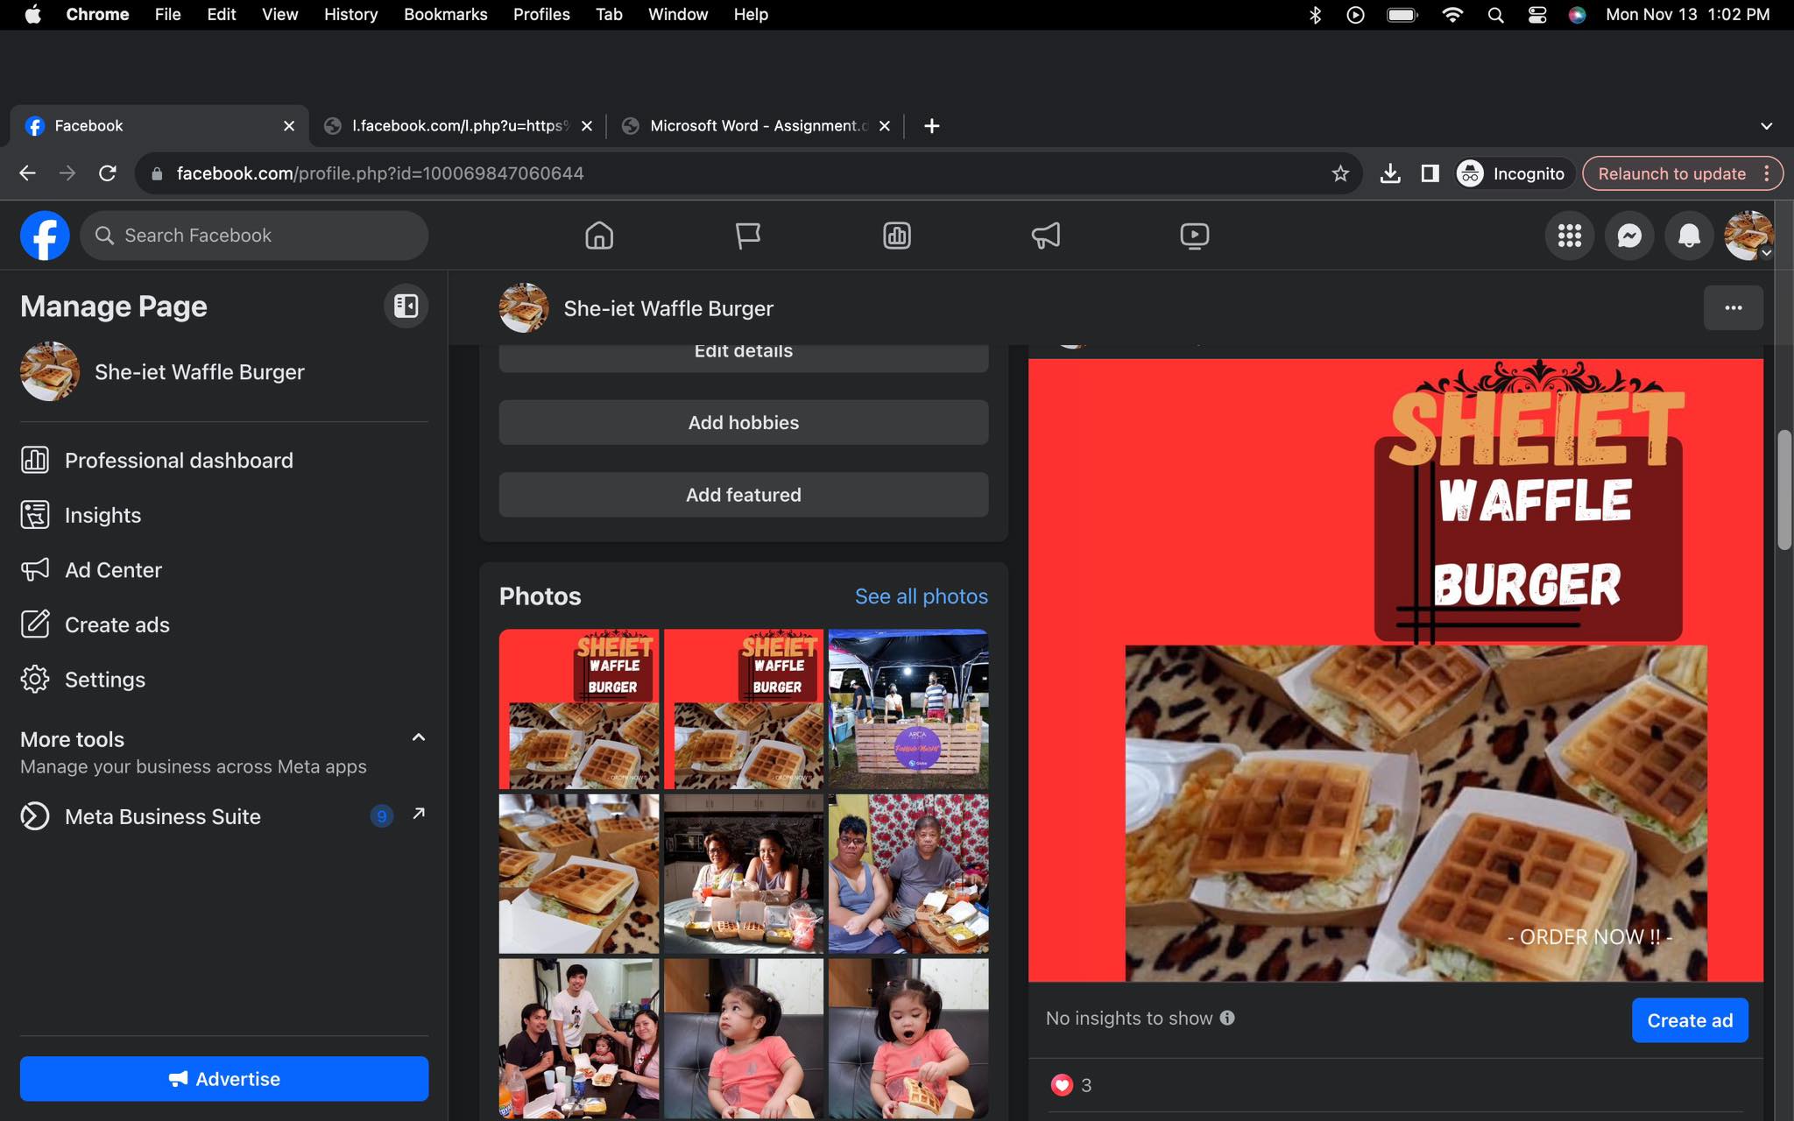
Task: Open the Ad Center megaphone nav icon
Action: [1045, 236]
